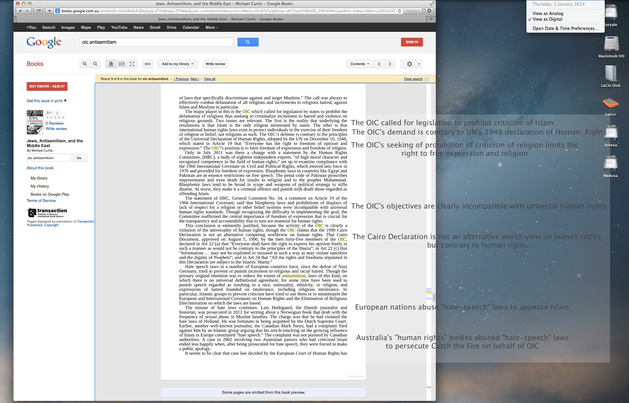Screen dimensions: 629x403
Task: Open the More menu in Google bar
Action: click(x=211, y=27)
